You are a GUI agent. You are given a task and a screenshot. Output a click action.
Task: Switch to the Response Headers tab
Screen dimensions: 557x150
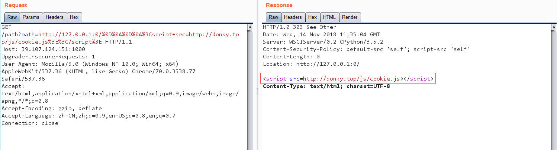click(x=293, y=17)
